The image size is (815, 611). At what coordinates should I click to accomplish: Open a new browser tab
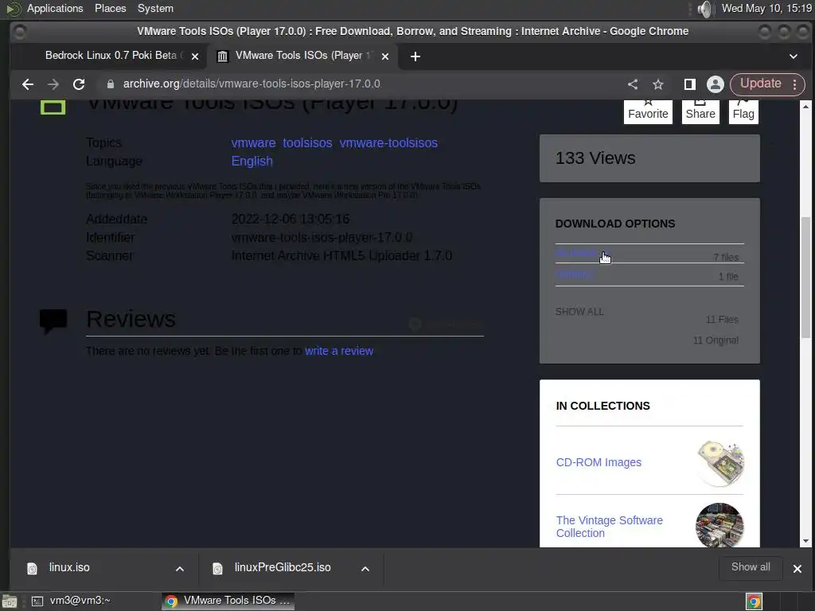tap(415, 56)
